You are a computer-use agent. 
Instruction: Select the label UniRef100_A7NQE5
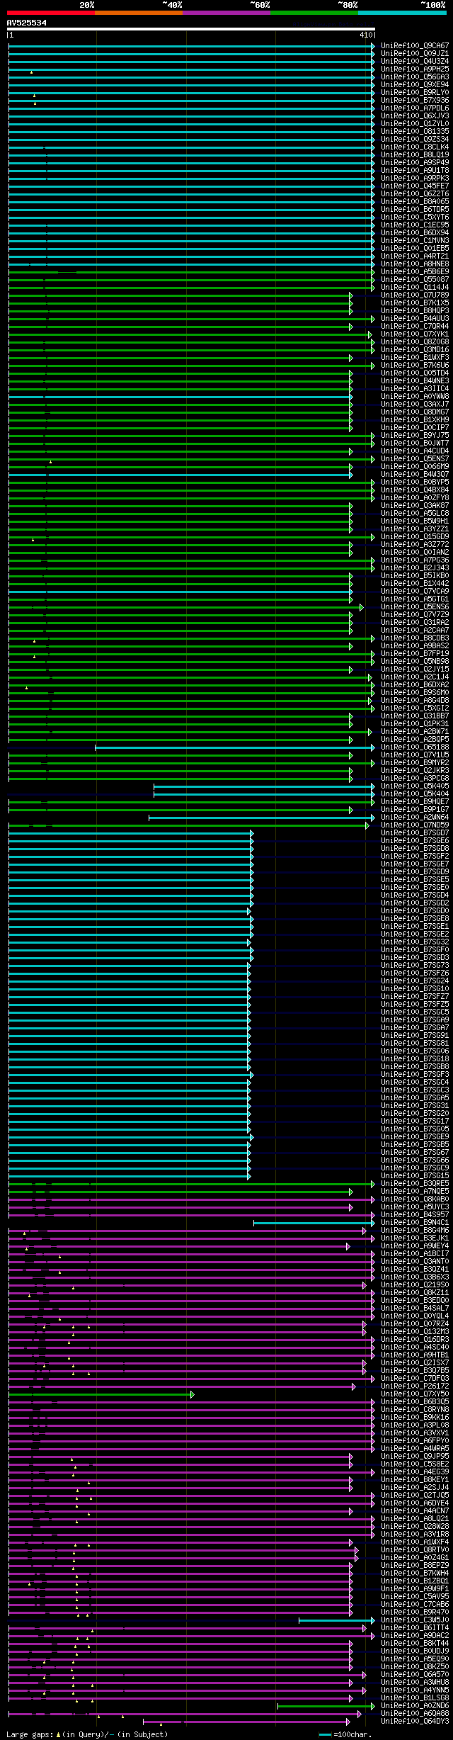[x=415, y=1191]
